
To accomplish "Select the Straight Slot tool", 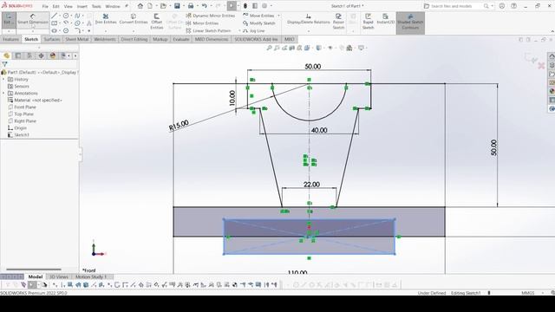I will point(54,31).
